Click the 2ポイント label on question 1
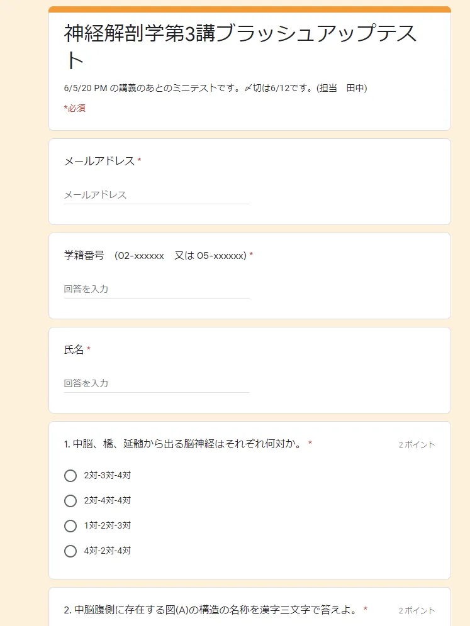Image resolution: width=470 pixels, height=626 pixels. (417, 445)
